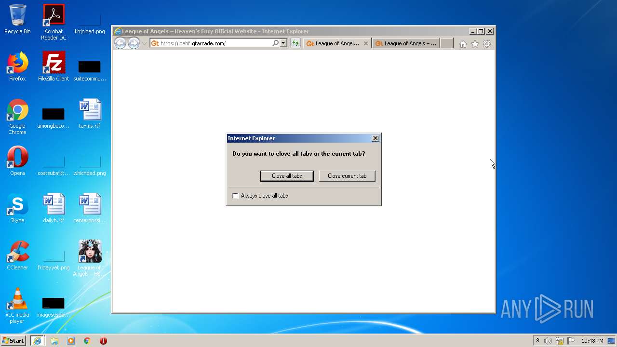The height and width of the screenshot is (347, 617).
Task: Open the Favorites star icon
Action: (475, 44)
